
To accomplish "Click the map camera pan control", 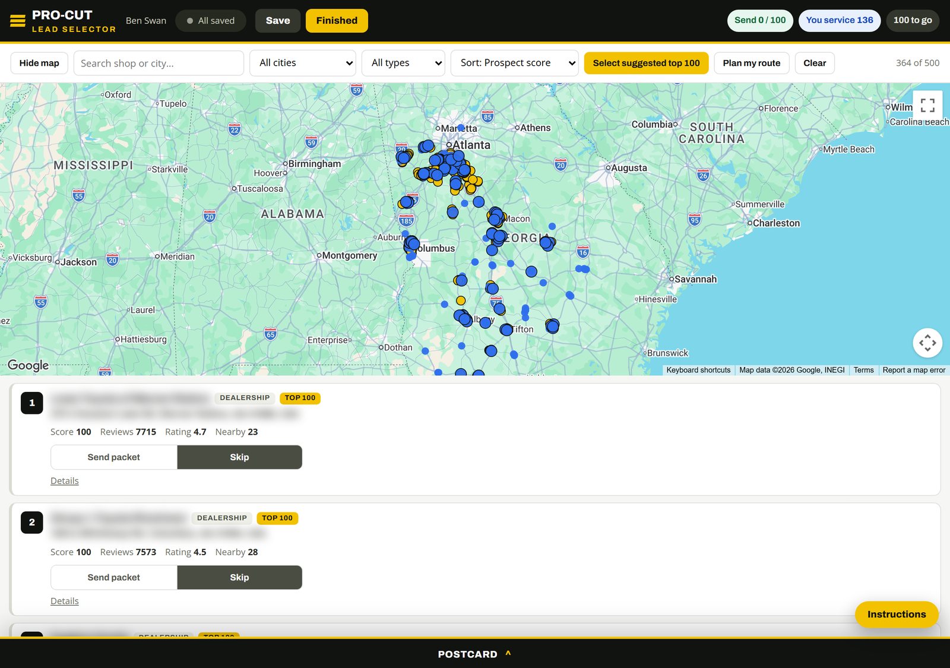I will 927,343.
